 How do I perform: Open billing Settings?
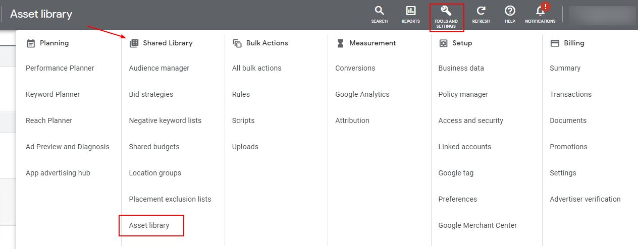[563, 173]
